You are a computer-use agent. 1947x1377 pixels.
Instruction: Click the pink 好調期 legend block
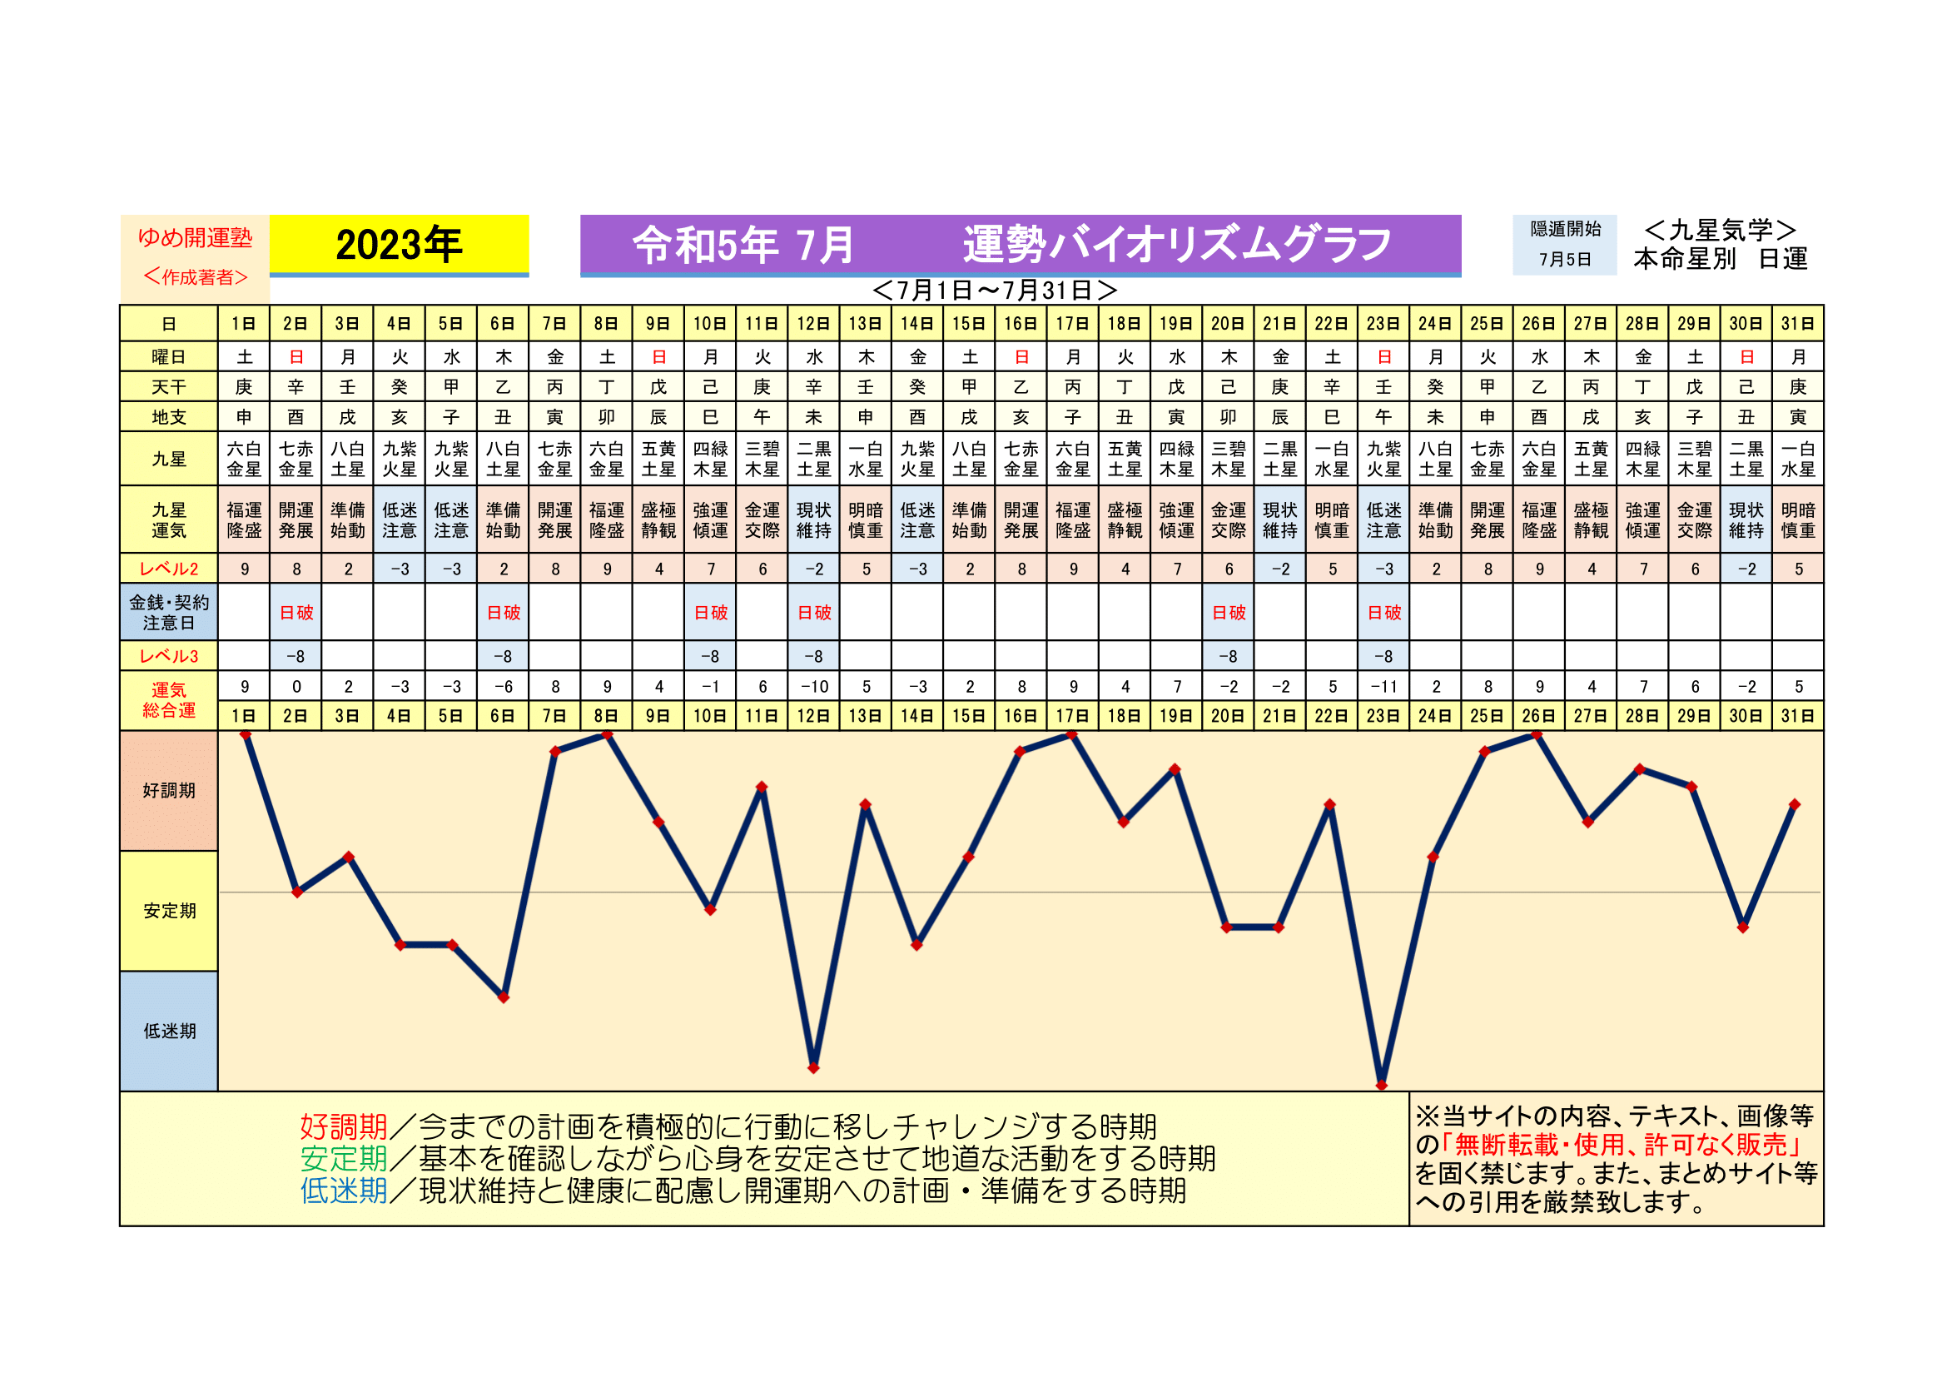pos(169,790)
